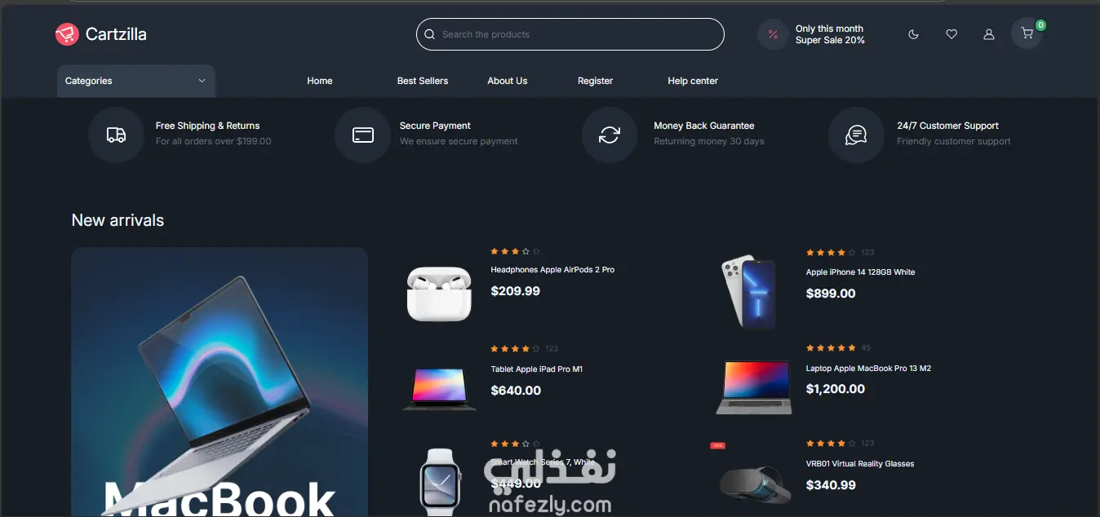The height and width of the screenshot is (517, 1100).
Task: Click the Customer Support chat icon
Action: 856,135
